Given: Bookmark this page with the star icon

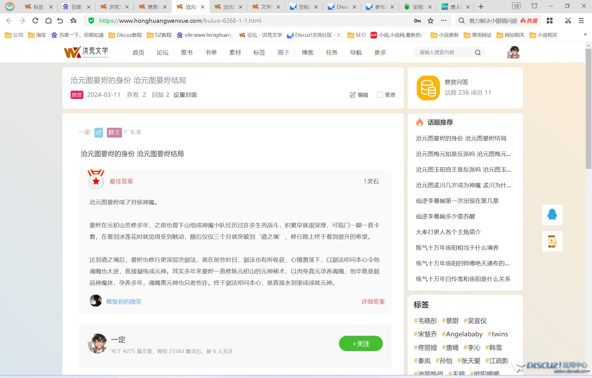Looking at the screenshot, I should coord(431,21).
